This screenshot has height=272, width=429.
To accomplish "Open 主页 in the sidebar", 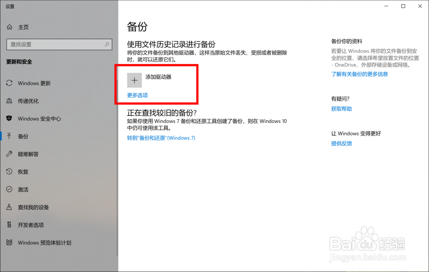I will tap(24, 27).
